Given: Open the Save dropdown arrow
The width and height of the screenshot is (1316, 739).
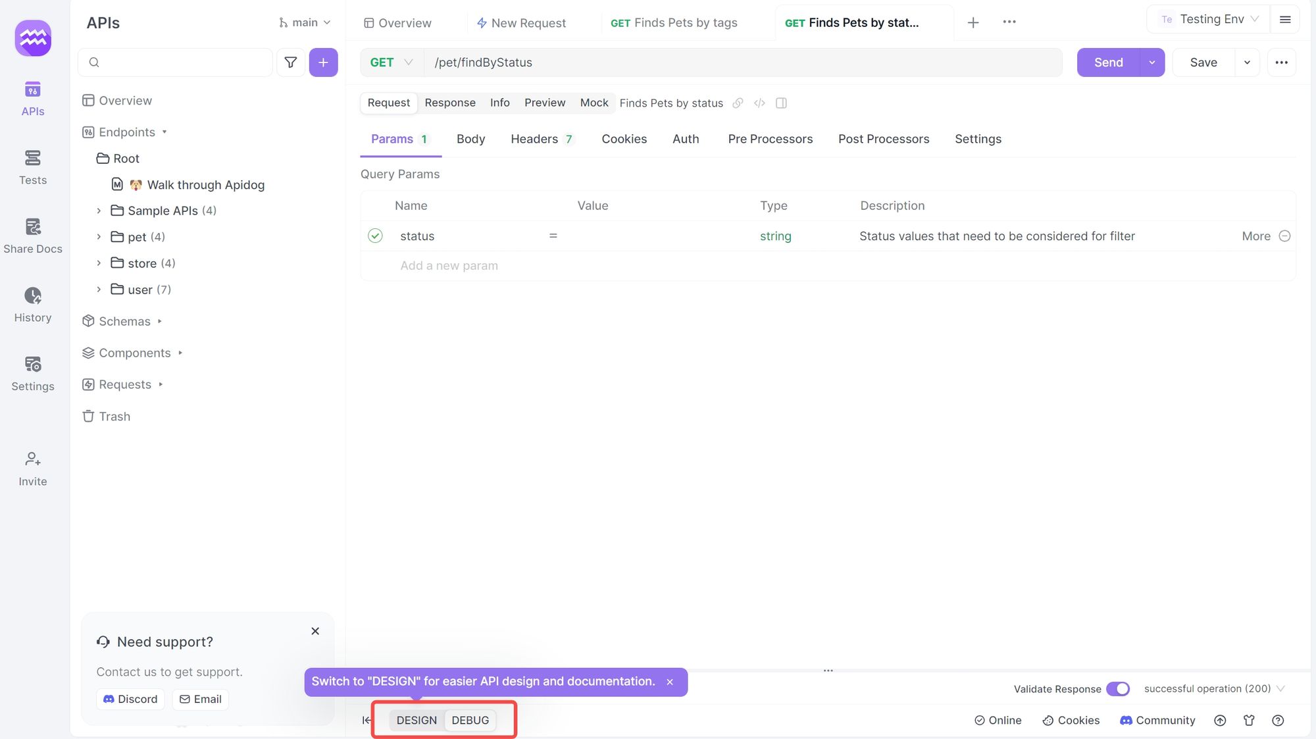Looking at the screenshot, I should [1247, 63].
